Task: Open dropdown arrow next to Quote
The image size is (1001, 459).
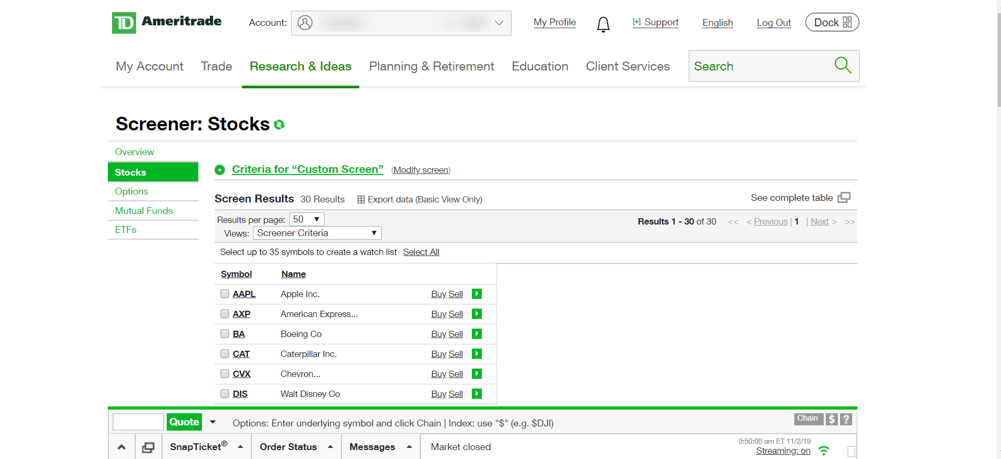Action: [x=213, y=422]
